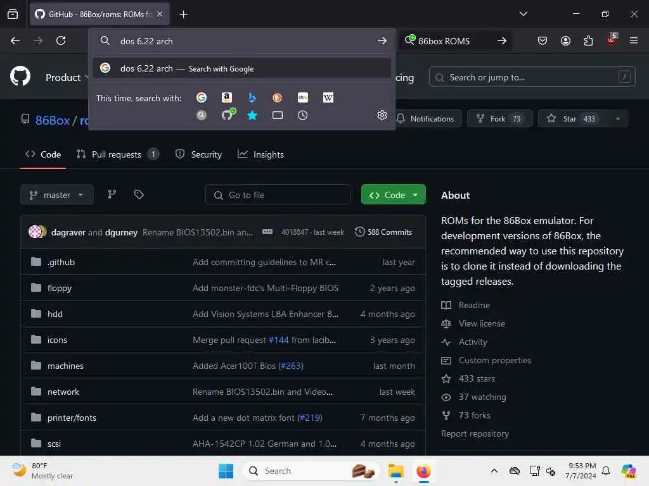Screen dimensions: 649x486
Task: Open Pull requests tab
Action: [x=118, y=154]
